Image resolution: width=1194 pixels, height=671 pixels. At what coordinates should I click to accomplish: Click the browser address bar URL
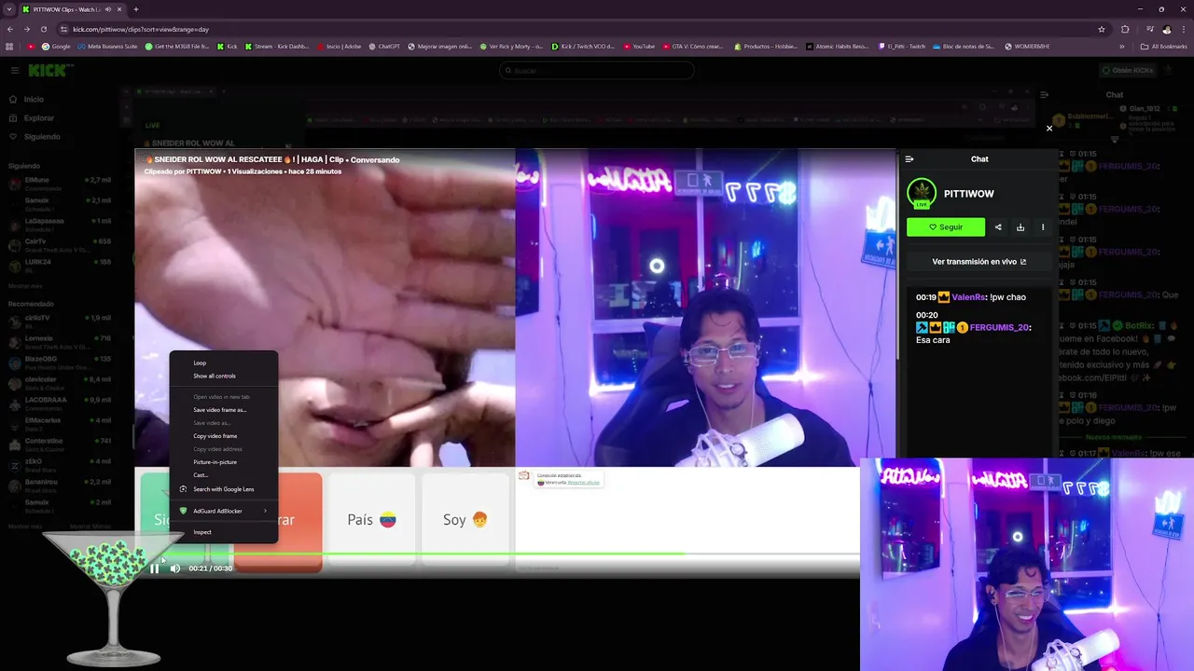[141, 29]
